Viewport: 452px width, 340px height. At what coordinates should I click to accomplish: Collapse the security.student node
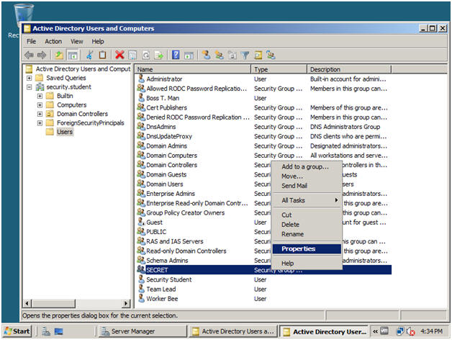pyautogui.click(x=29, y=86)
